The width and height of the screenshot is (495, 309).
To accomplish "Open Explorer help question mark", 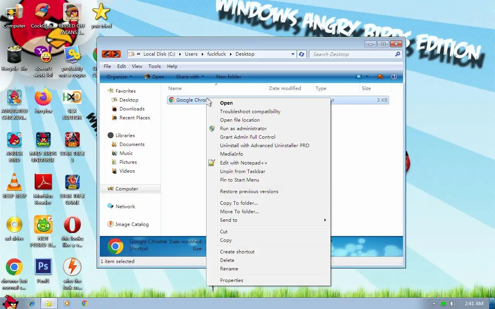I will coord(394,76).
